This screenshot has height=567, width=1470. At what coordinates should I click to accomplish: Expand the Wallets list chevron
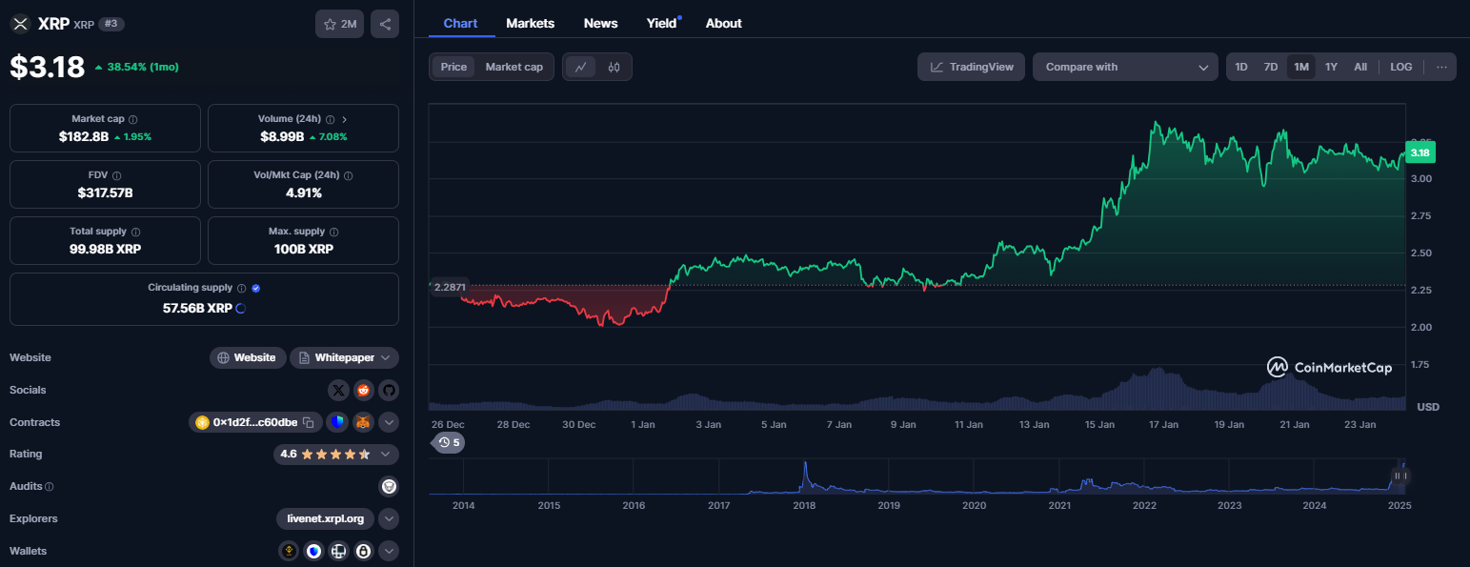[389, 551]
